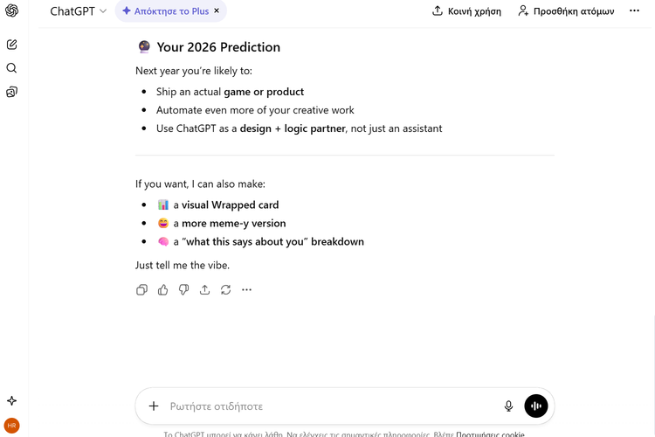Screen dimensions: 655x437
Task: Regenerate the response with the retry icon
Action: tap(226, 290)
